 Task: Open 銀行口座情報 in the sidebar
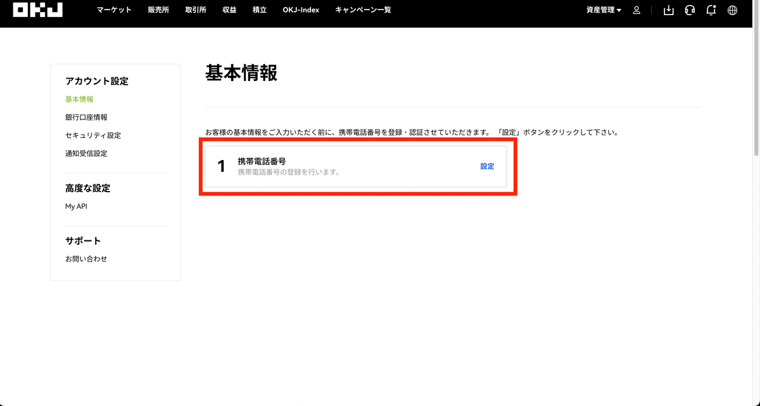coord(86,118)
